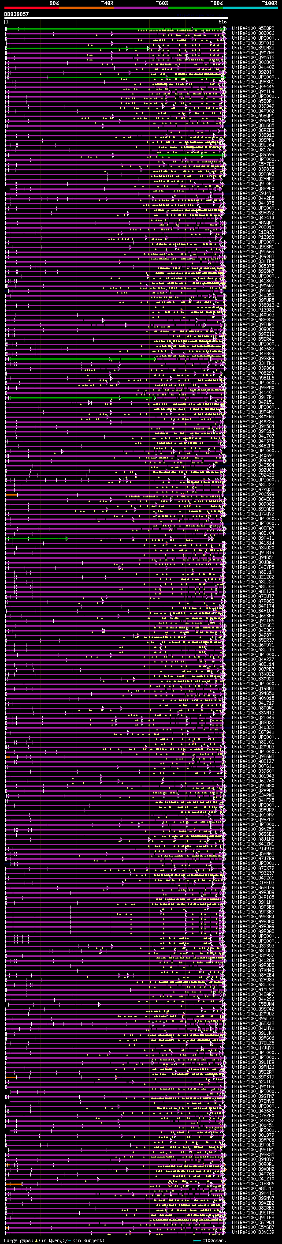The width and height of the screenshot is (282, 1244).
Task: Select the UniRef100_Q9FSG1 label
Action: [253, 82]
